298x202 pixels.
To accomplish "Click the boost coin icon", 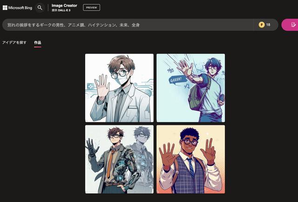I will [262, 25].
